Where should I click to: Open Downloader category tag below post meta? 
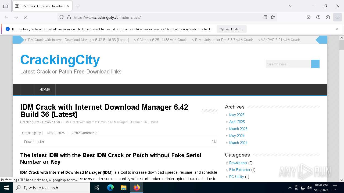pyautogui.click(x=34, y=142)
